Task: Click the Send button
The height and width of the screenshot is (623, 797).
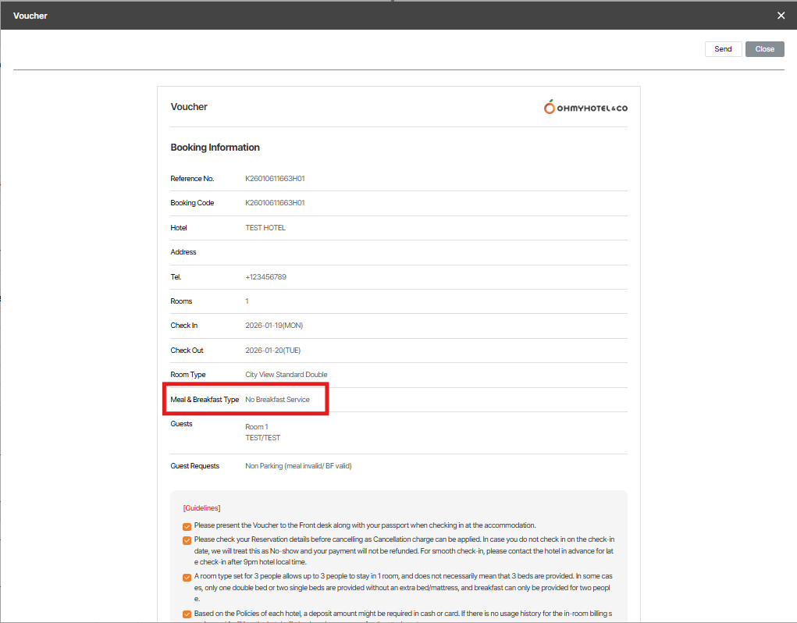Action: point(723,49)
